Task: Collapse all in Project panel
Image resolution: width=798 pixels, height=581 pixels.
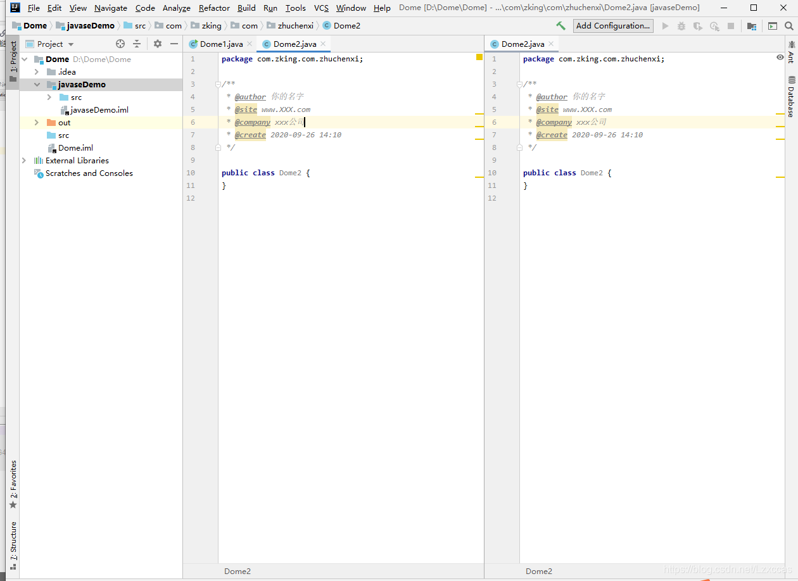Action: coord(137,44)
